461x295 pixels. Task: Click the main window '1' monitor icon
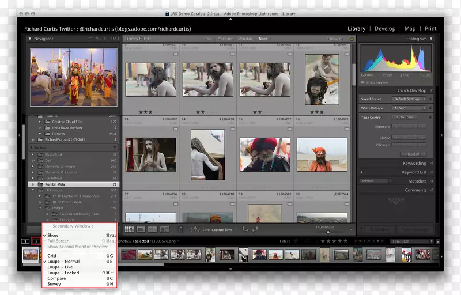pyautogui.click(x=25, y=241)
